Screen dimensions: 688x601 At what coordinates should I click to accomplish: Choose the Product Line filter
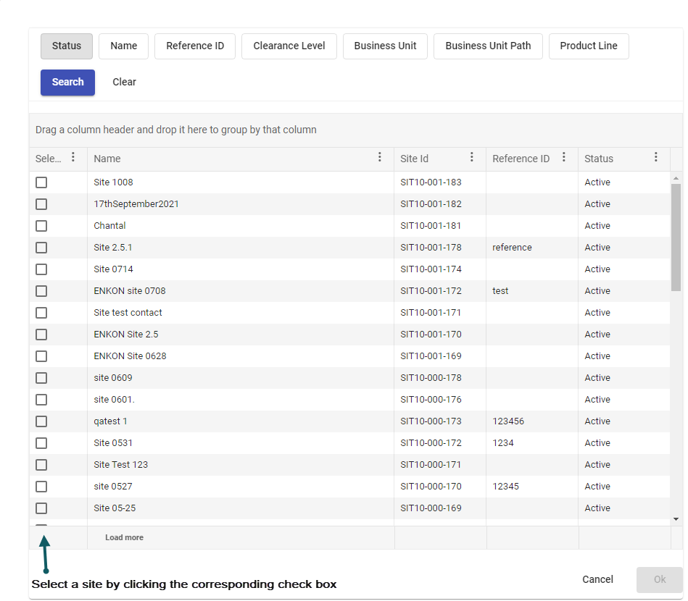[589, 46]
